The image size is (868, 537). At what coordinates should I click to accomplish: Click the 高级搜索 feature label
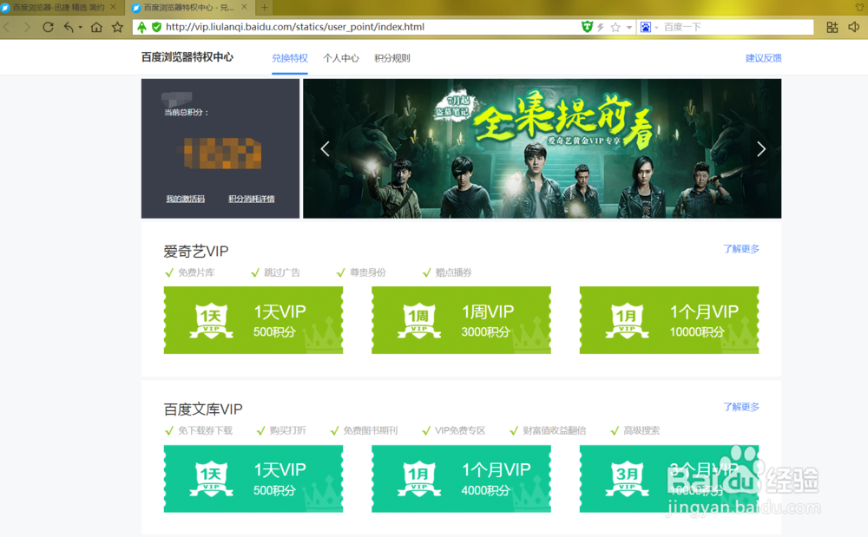[x=641, y=431]
